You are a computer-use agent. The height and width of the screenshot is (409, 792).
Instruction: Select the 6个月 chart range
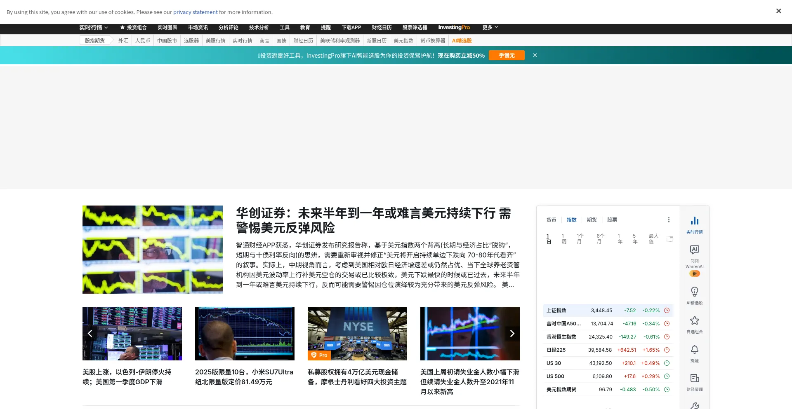click(600, 239)
